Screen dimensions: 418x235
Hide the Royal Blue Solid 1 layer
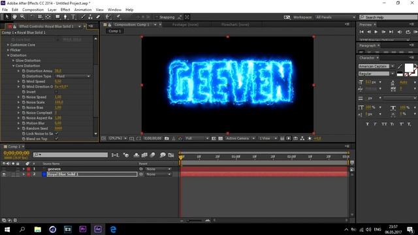pyautogui.click(x=4, y=174)
